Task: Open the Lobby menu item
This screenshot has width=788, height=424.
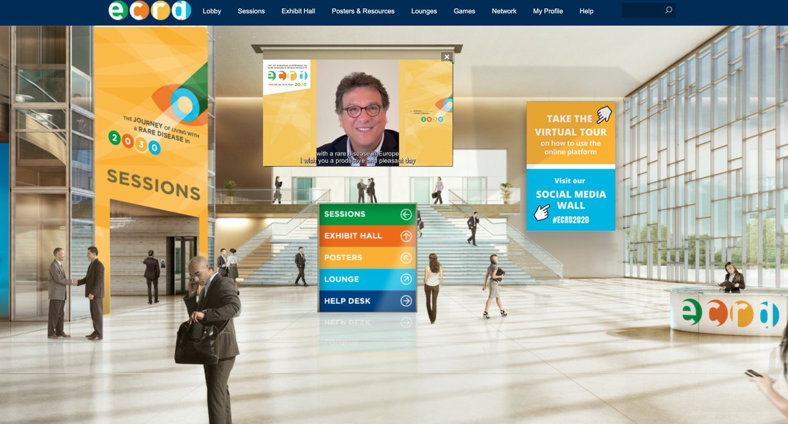Action: click(x=211, y=11)
